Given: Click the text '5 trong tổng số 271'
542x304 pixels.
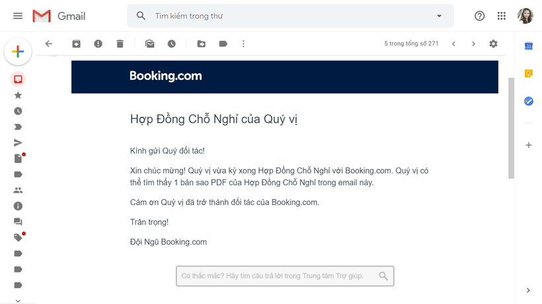Looking at the screenshot, I should click(411, 44).
